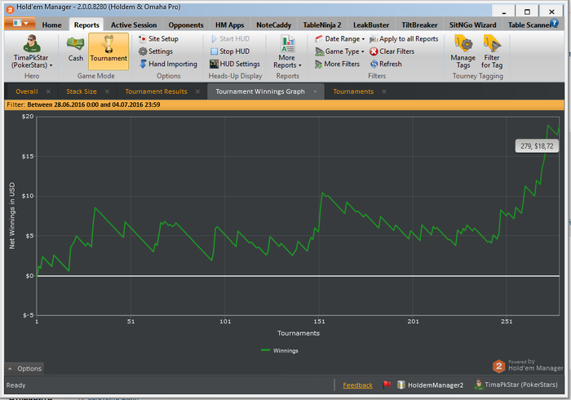Click the Hold'em Manager logo watermark
The width and height of the screenshot is (571, 400).
click(527, 366)
